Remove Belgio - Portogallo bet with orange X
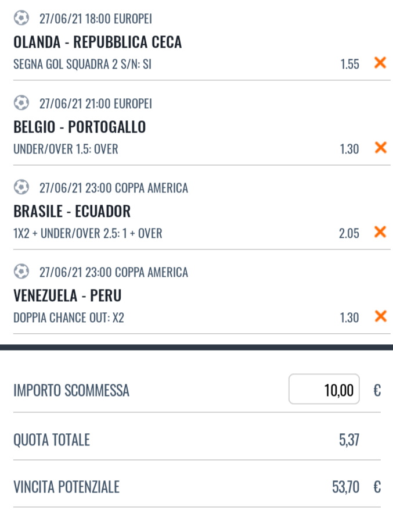393x510 pixels. (380, 147)
